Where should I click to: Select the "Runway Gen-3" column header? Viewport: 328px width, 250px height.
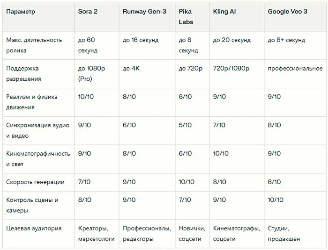[x=144, y=12]
